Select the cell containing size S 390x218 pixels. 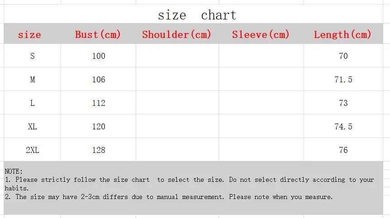(x=32, y=56)
